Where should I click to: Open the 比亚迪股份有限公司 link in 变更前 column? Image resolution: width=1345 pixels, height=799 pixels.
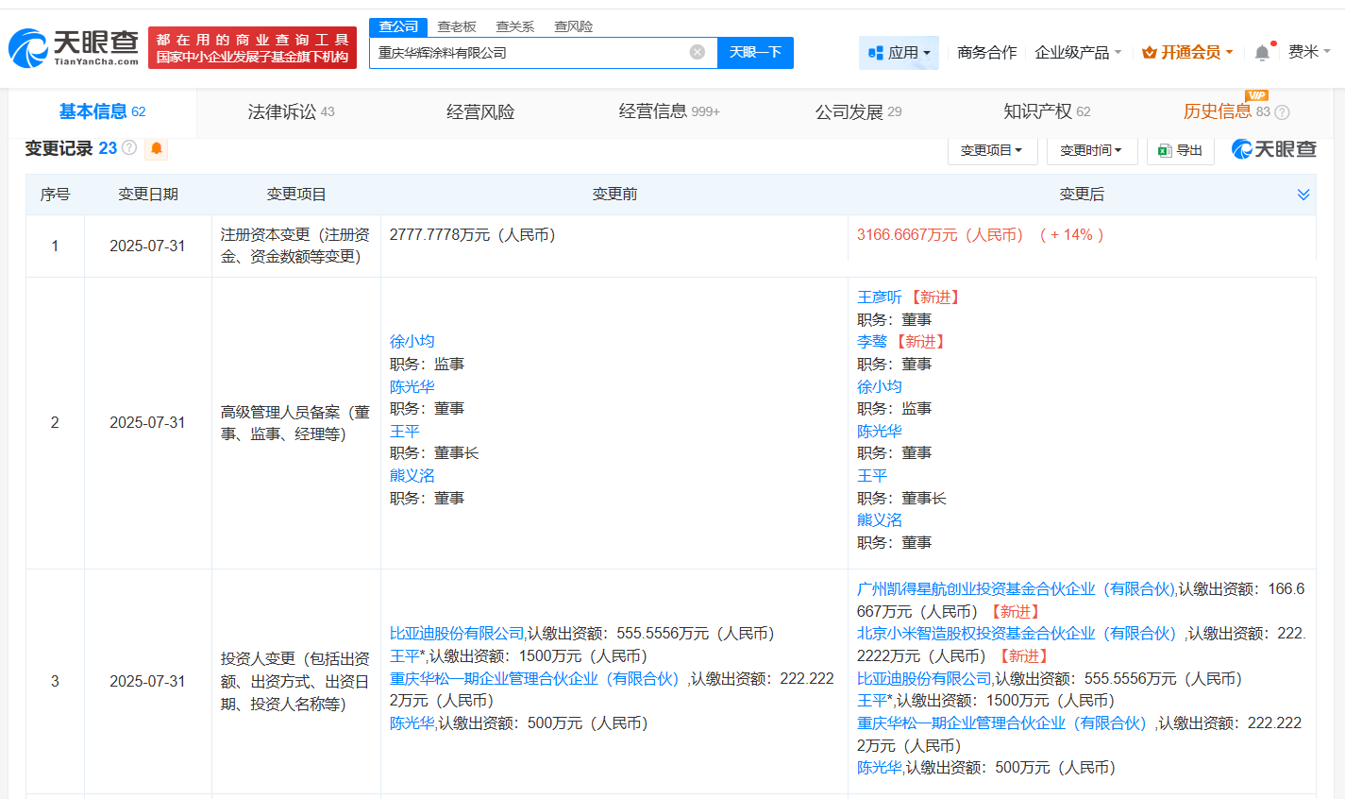click(x=457, y=634)
